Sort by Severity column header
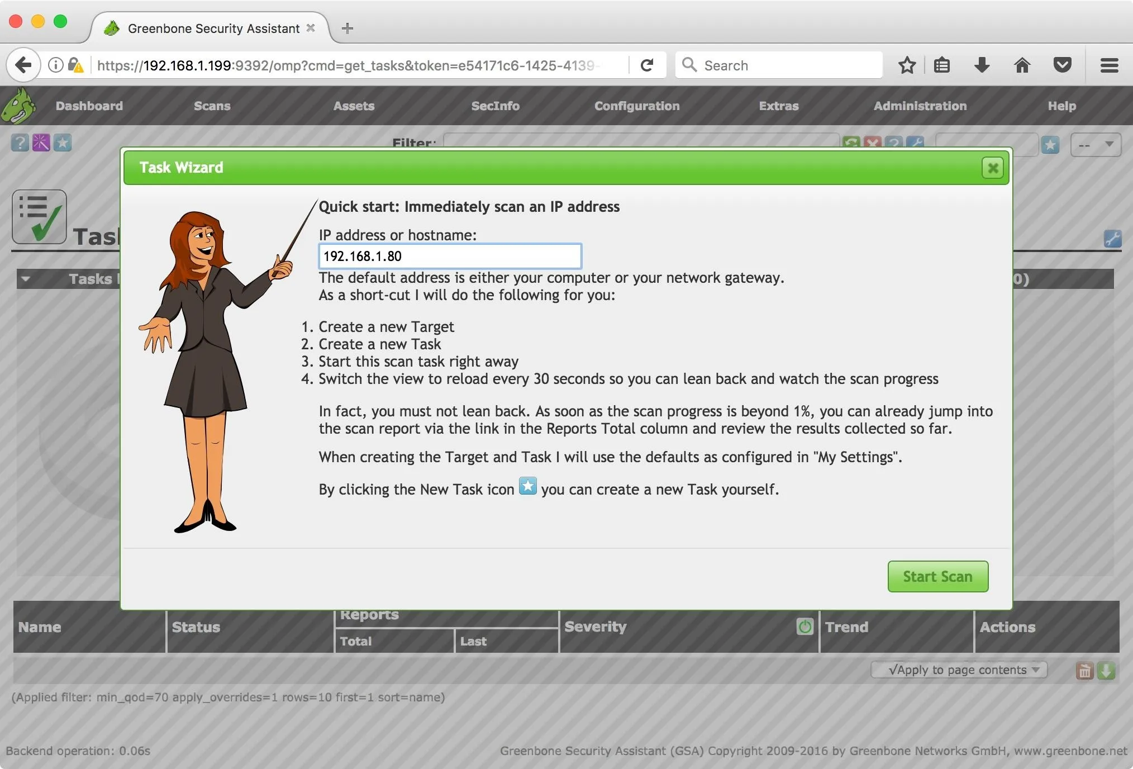The width and height of the screenshot is (1133, 769). click(596, 626)
